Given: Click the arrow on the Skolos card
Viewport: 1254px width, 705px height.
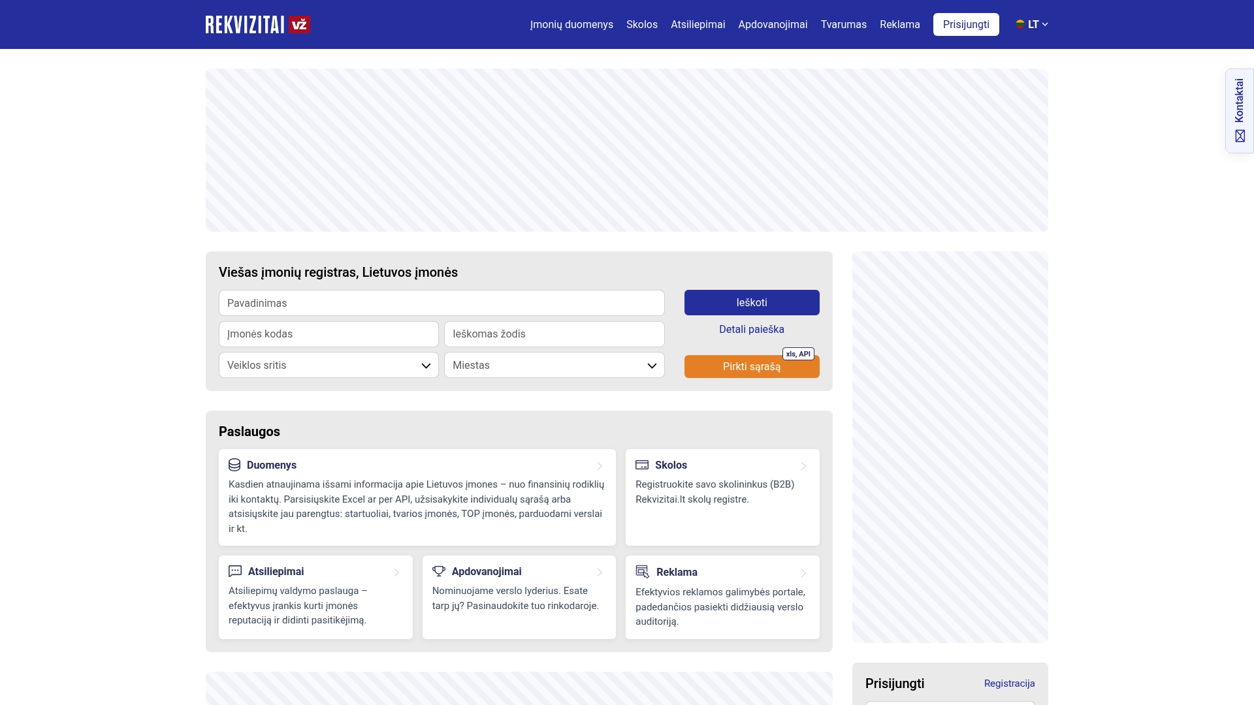Looking at the screenshot, I should [x=803, y=466].
